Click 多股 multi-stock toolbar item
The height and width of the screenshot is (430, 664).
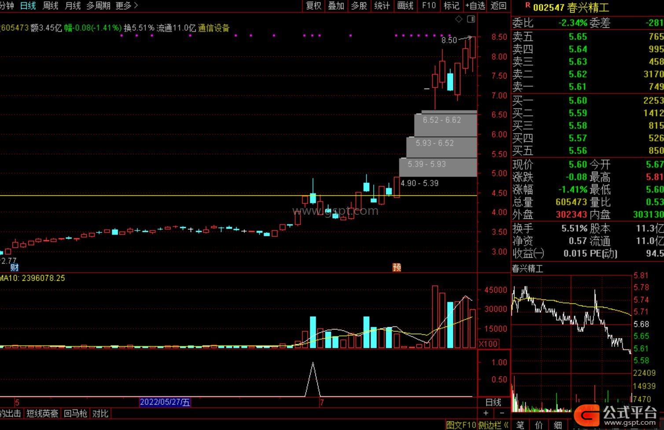point(359,6)
